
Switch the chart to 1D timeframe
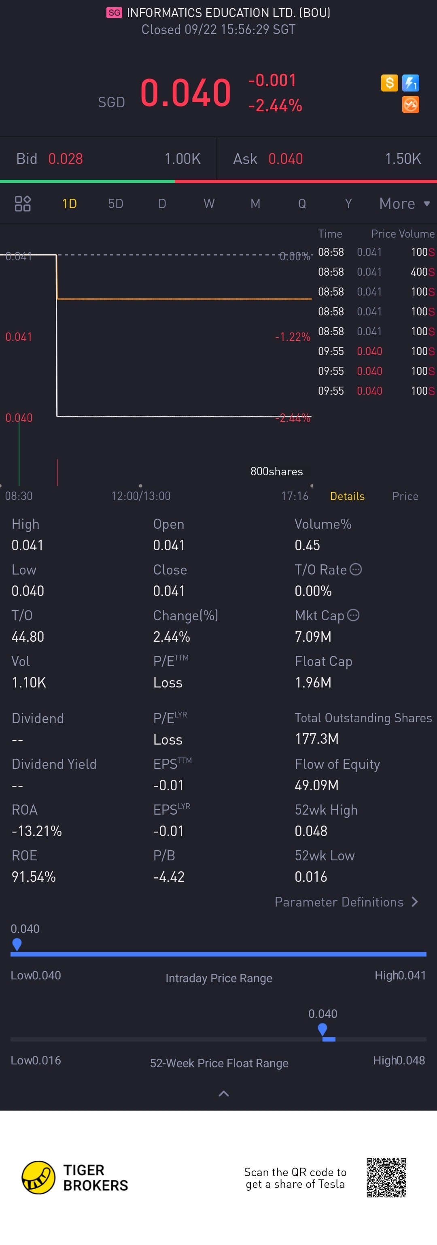(x=70, y=204)
